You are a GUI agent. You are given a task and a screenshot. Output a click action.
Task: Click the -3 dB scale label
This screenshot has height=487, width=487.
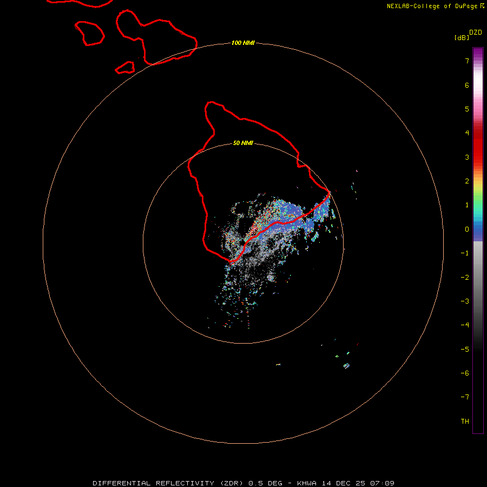465,301
